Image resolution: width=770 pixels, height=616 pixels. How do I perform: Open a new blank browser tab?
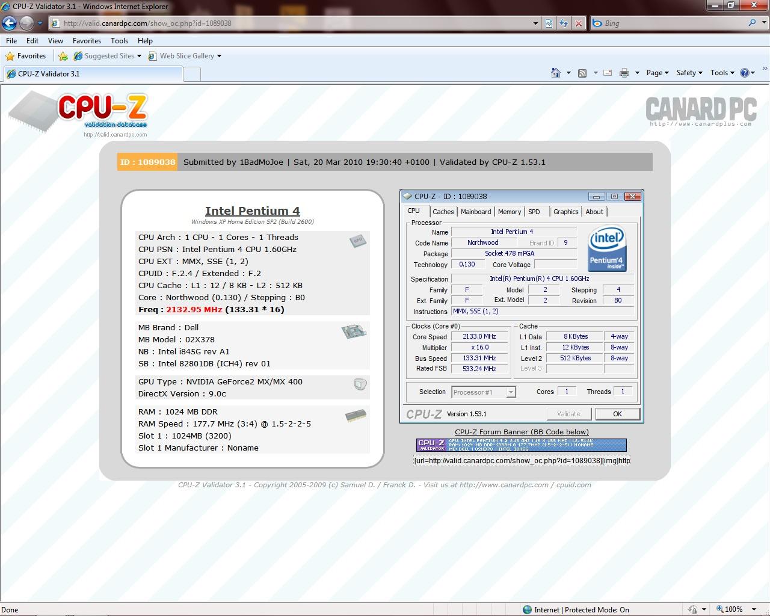(191, 74)
